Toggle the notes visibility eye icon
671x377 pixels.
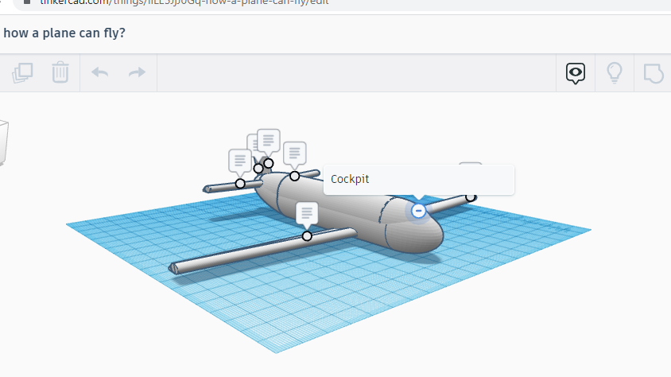(x=575, y=73)
